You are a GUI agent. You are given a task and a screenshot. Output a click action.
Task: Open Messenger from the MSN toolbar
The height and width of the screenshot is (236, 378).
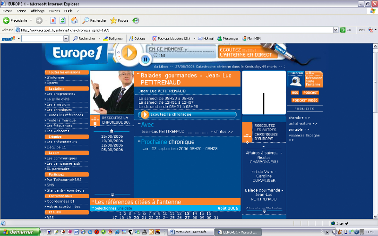[228, 38]
